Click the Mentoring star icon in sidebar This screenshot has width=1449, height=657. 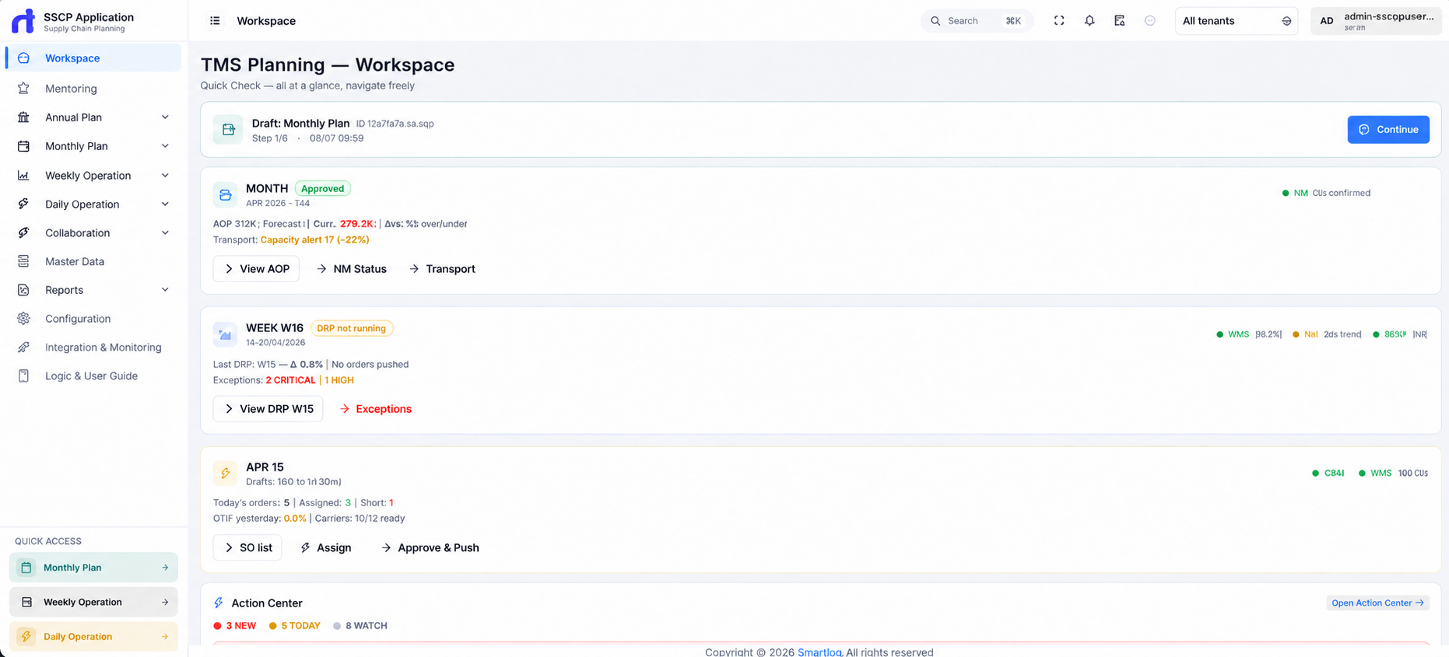click(23, 89)
